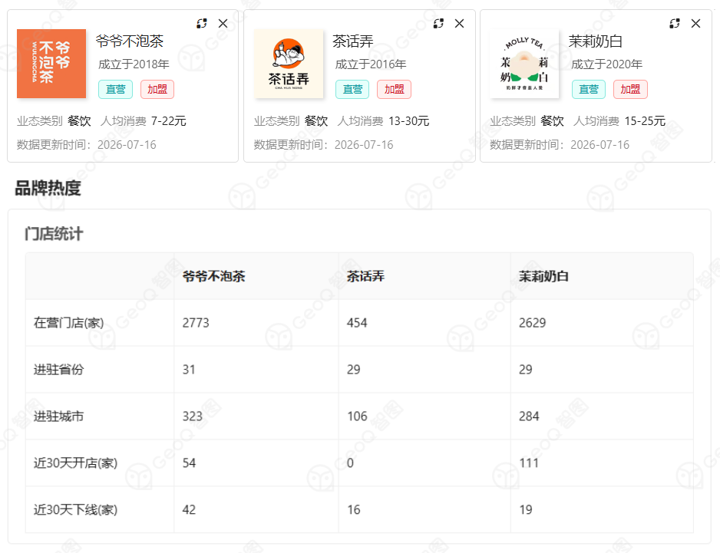
Task: Swap the 茉莉奶白 brand card
Action: 675,24
